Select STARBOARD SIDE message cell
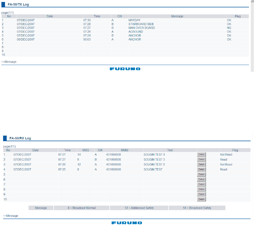Image resolution: width=254 pixels, height=226 pixels. tap(141, 24)
